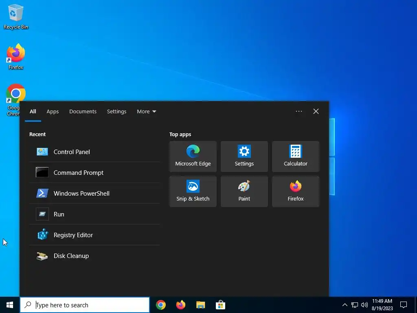The image size is (417, 313).
Task: Open Windows PowerShell recent entry
Action: [94, 194]
